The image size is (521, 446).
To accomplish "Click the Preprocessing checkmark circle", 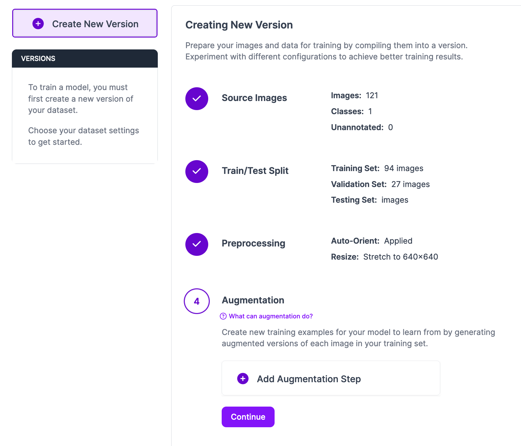I will [197, 244].
